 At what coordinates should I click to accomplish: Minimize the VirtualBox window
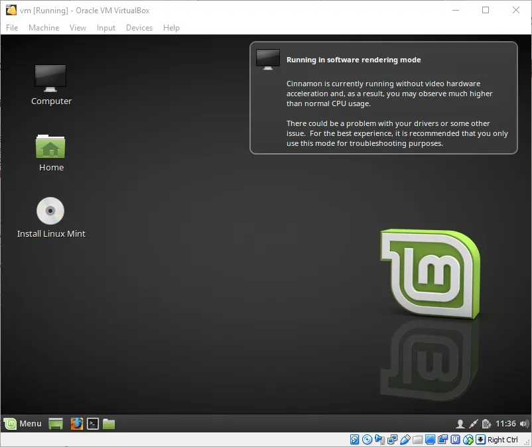click(x=456, y=10)
